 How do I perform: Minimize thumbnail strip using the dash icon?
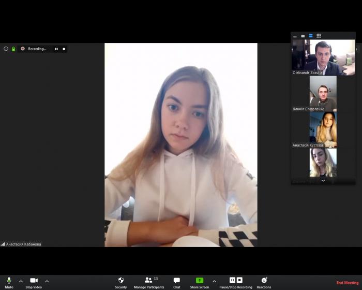[x=295, y=36]
